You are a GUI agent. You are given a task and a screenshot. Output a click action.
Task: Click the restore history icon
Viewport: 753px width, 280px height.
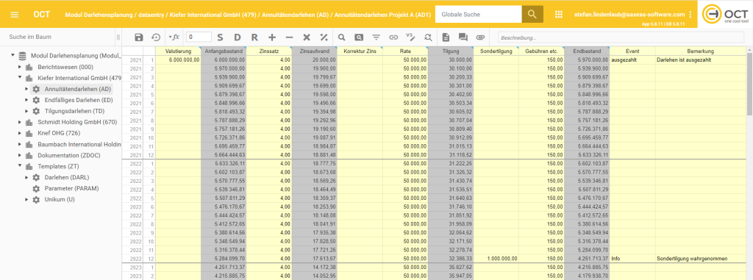coord(156,37)
